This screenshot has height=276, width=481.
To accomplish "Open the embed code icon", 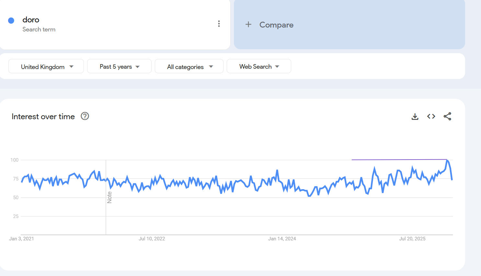I will point(431,116).
